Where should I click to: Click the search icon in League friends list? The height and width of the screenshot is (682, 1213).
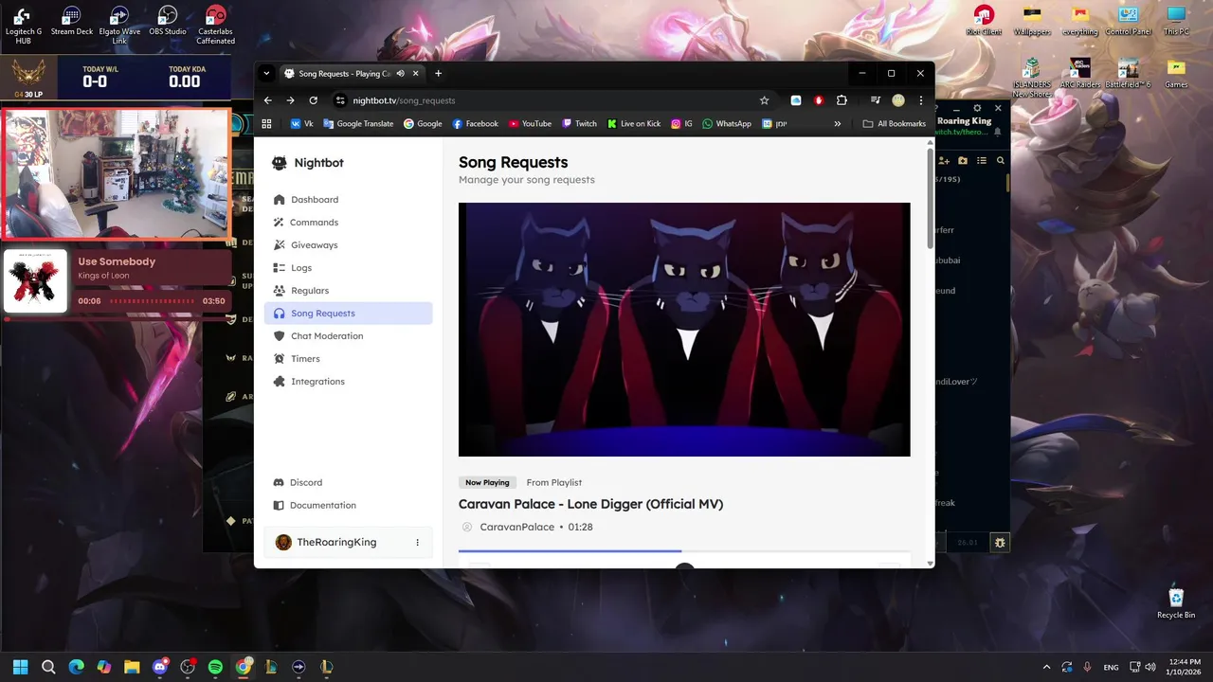tap(1001, 161)
